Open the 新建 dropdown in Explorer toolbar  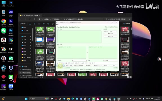[x=23, y=24]
